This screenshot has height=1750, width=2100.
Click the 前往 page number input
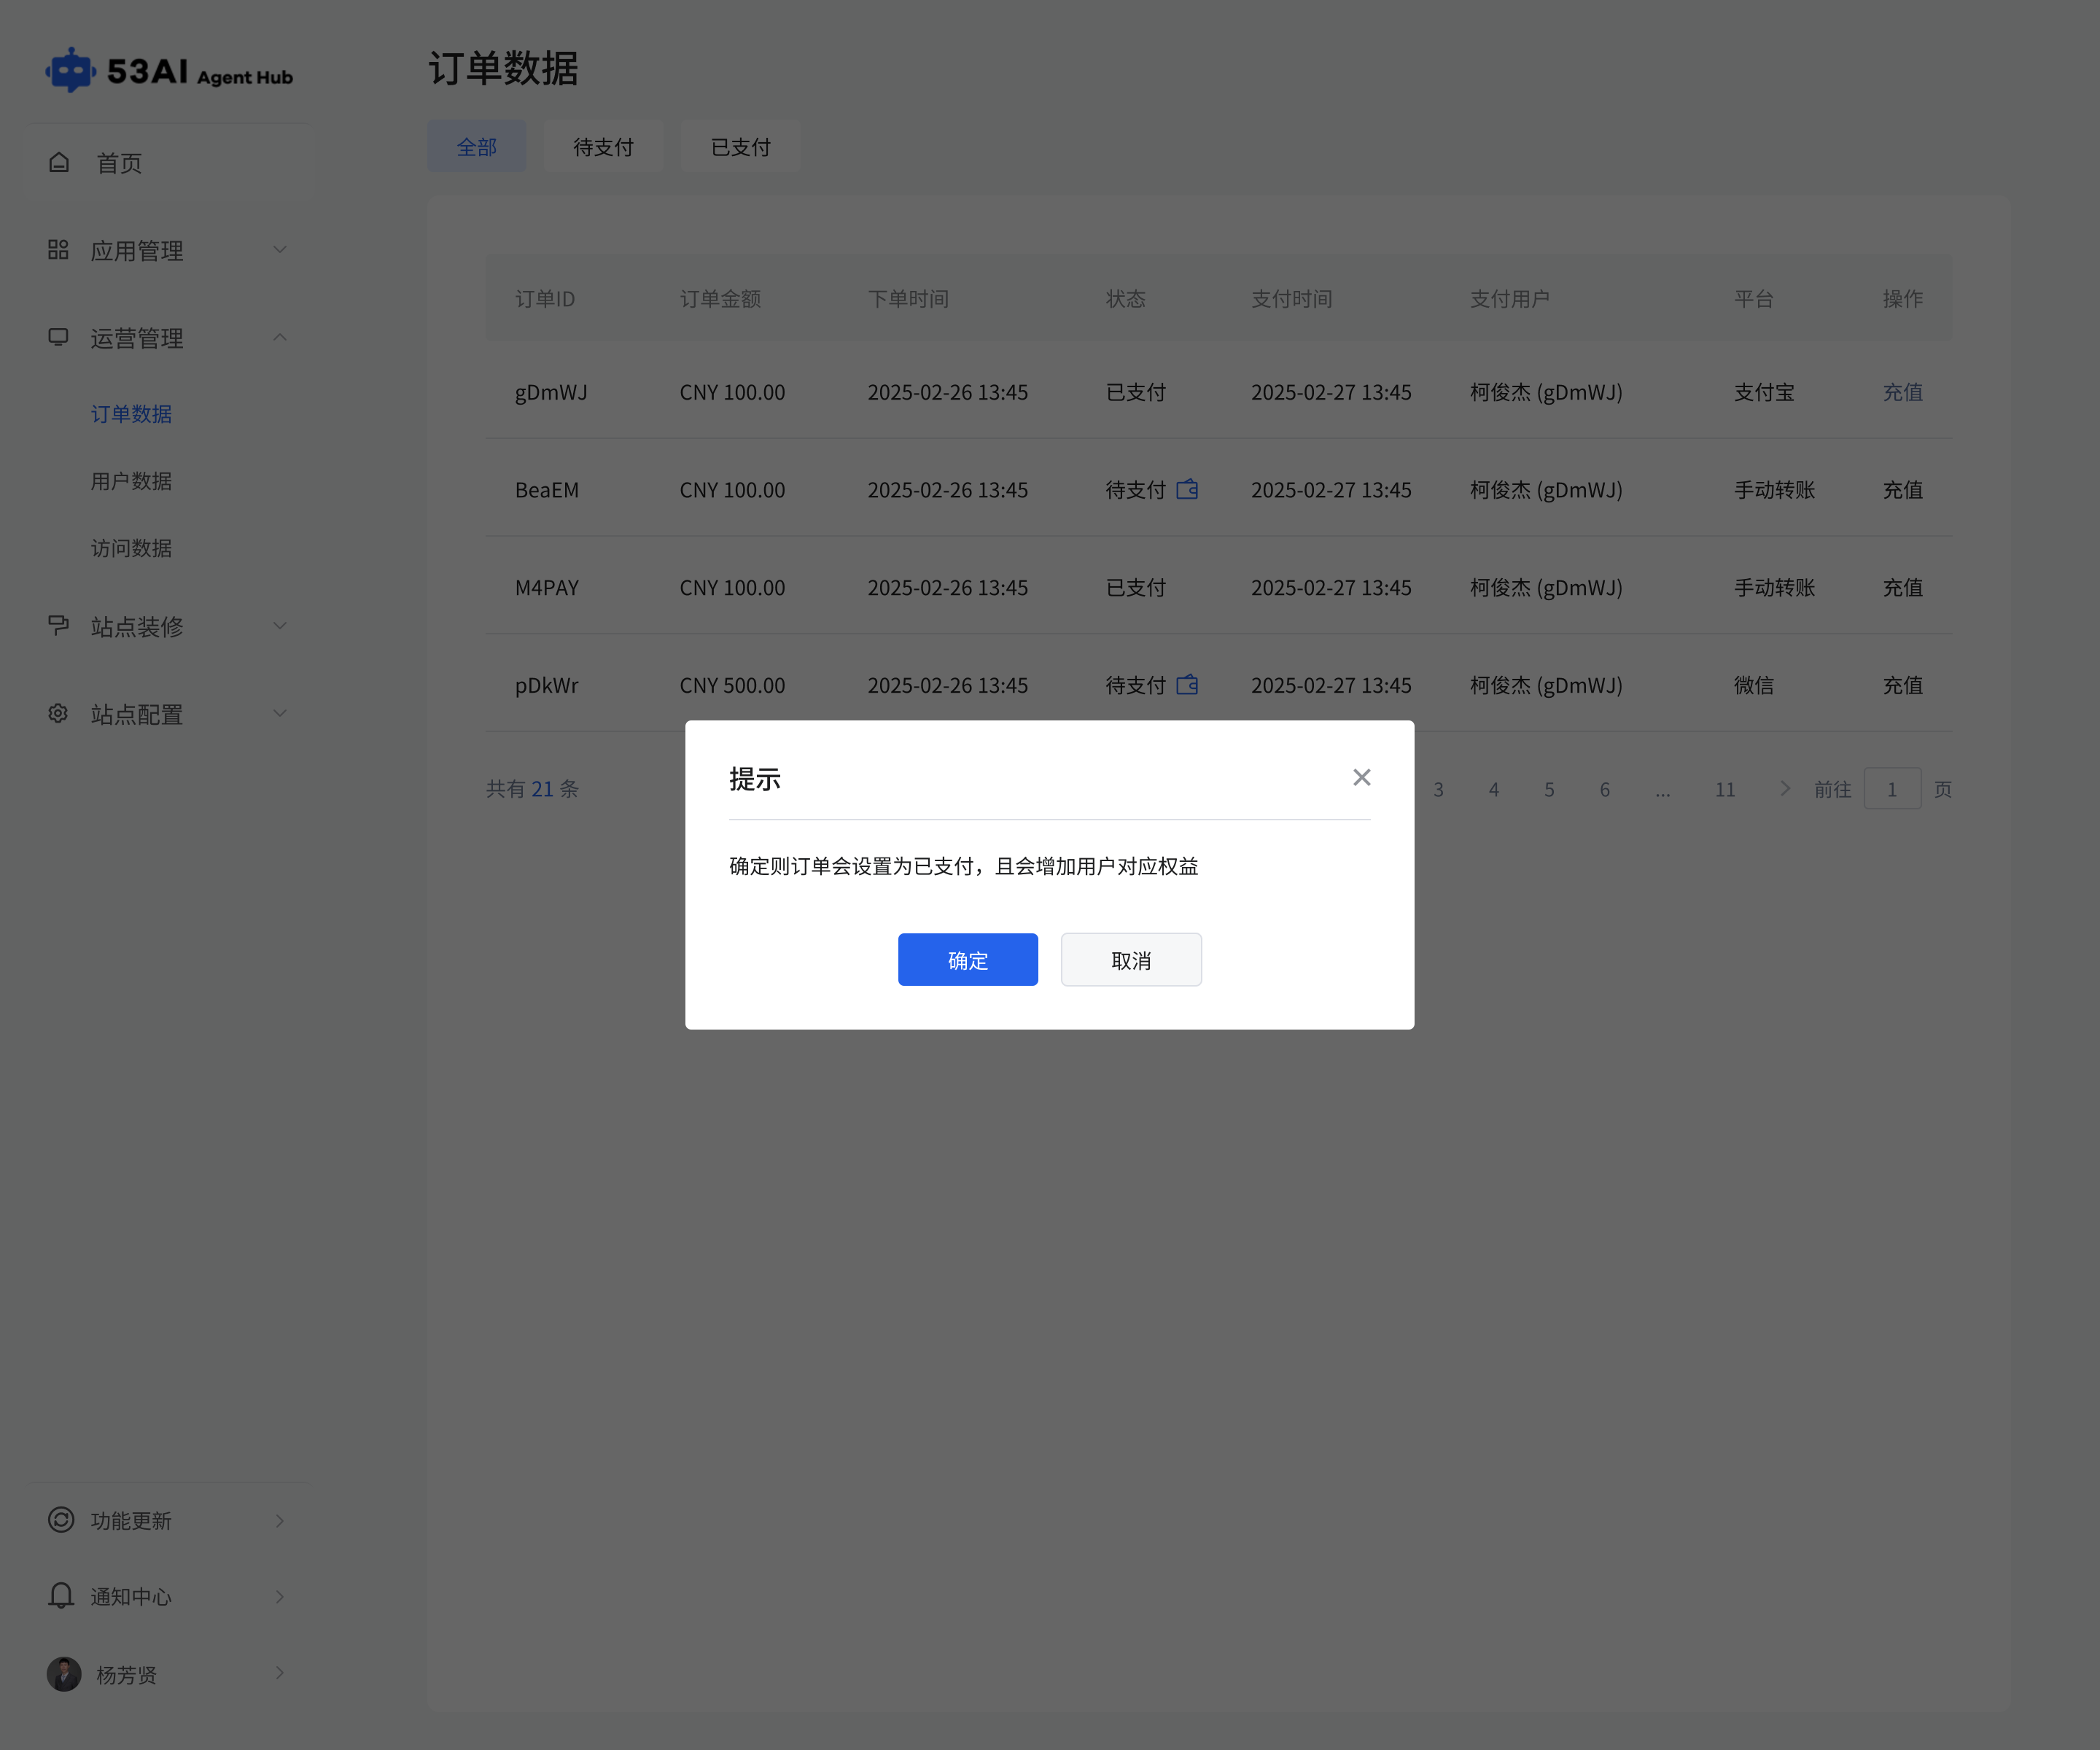coord(1892,789)
